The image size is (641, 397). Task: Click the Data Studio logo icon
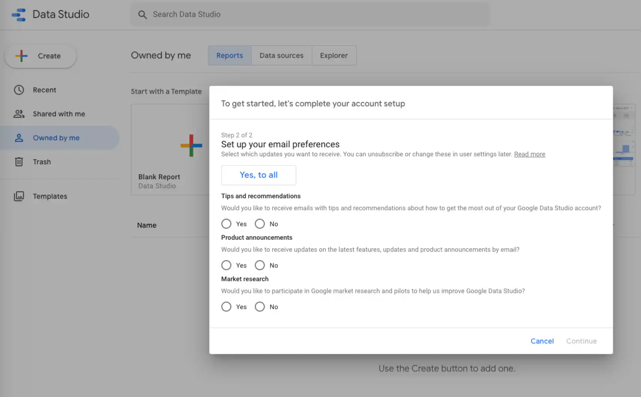pyautogui.click(x=19, y=15)
